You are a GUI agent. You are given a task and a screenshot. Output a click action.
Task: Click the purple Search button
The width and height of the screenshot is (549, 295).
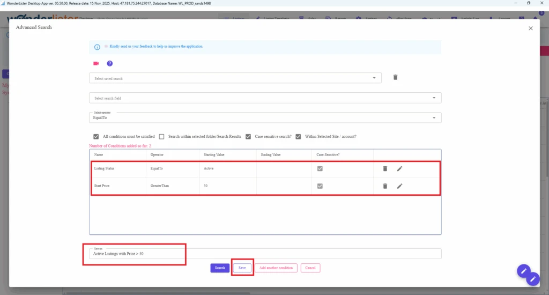point(220,268)
